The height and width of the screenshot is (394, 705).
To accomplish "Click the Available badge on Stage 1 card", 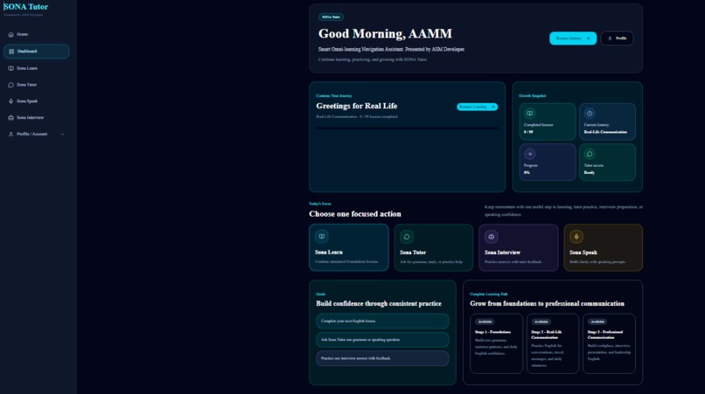I will 485,321.
